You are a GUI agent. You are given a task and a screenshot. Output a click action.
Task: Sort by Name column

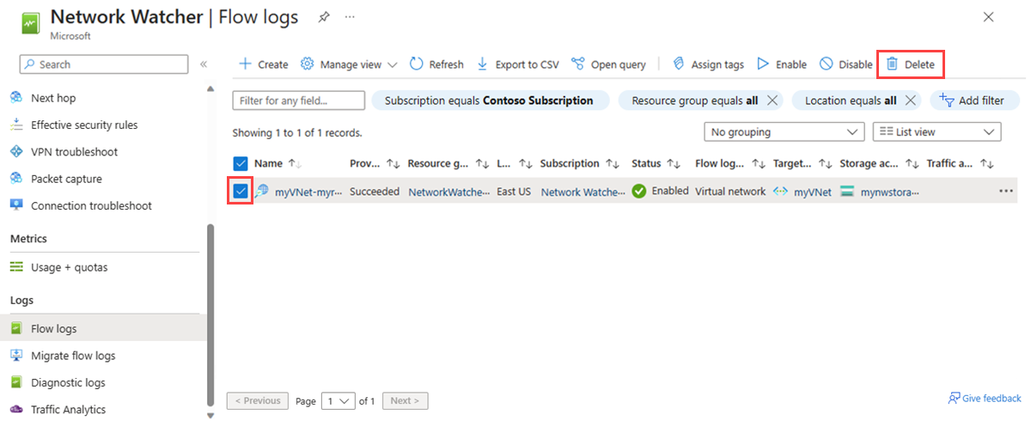pos(278,163)
